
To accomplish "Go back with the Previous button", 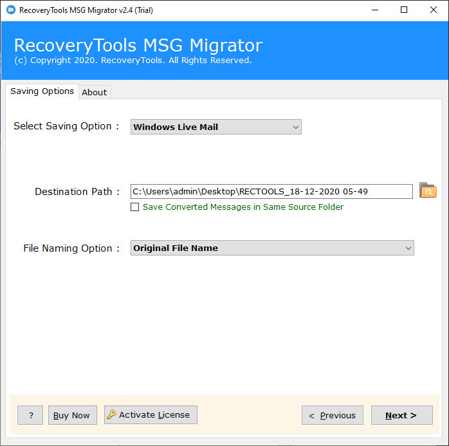I will [333, 415].
